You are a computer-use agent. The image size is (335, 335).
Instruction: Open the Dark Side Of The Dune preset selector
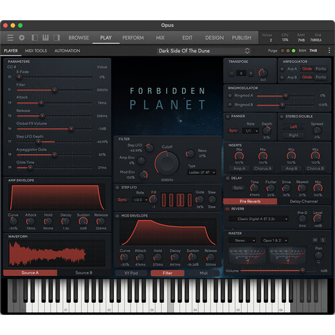tap(204, 51)
